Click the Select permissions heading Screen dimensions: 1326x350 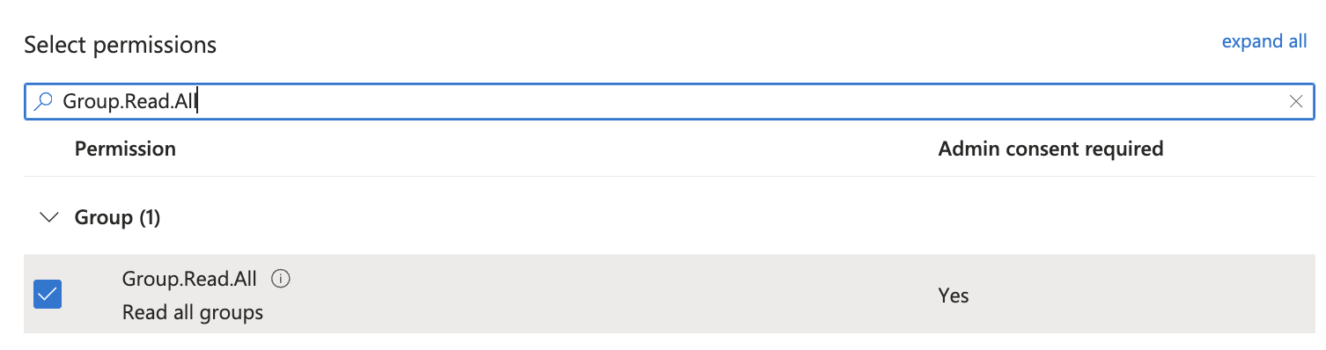(x=121, y=45)
